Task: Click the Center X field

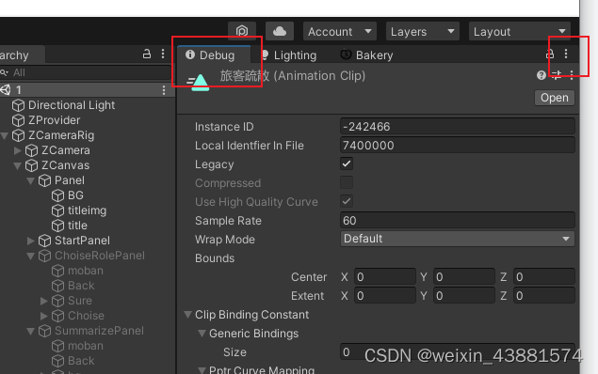Action: (385, 276)
